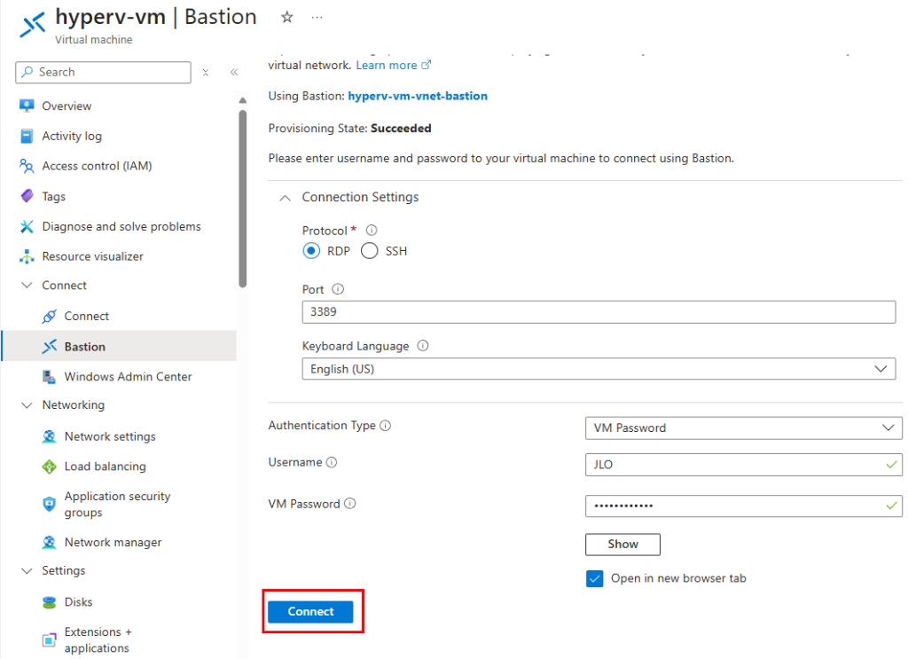Screen dimensions: 908x659
Task: Focus the Username field containing JLO
Action: coord(744,465)
